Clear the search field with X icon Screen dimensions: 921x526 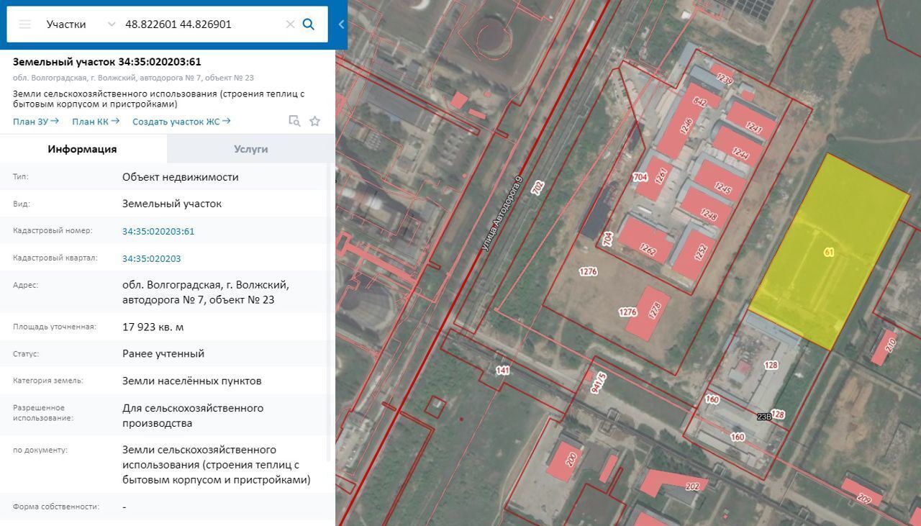(290, 24)
